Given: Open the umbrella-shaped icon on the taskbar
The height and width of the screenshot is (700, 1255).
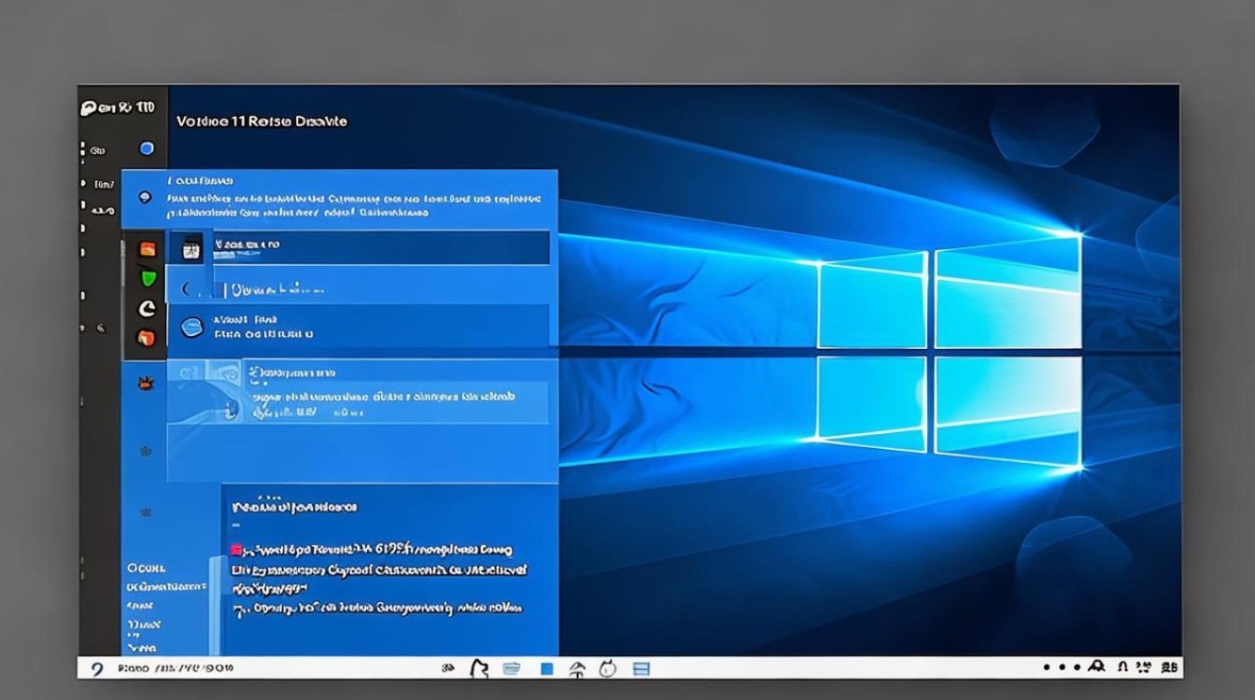Looking at the screenshot, I should pyautogui.click(x=577, y=668).
